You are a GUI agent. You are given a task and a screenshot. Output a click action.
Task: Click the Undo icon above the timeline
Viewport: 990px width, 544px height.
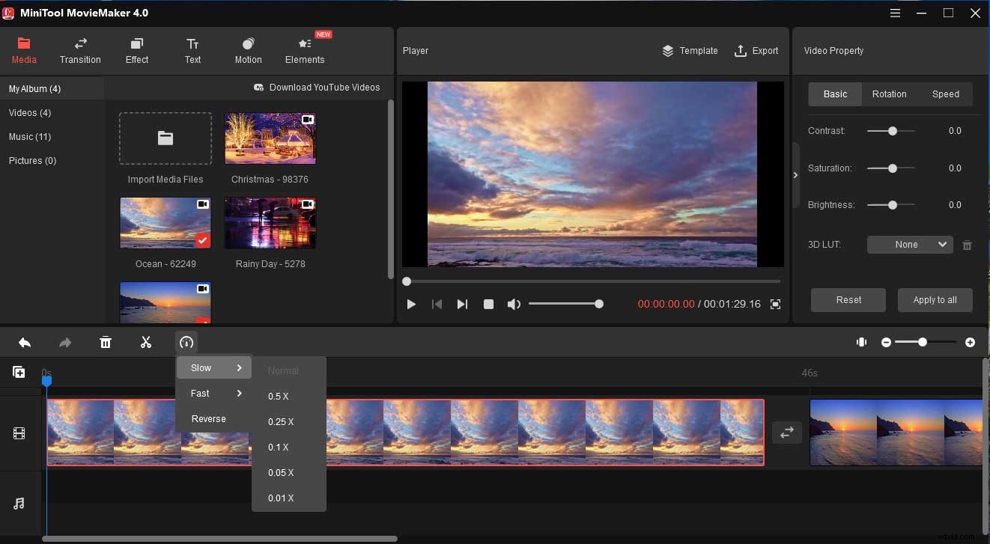pyautogui.click(x=25, y=342)
